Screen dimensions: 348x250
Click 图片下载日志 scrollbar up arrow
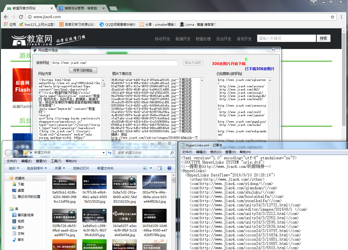pyautogui.click(x=202, y=80)
